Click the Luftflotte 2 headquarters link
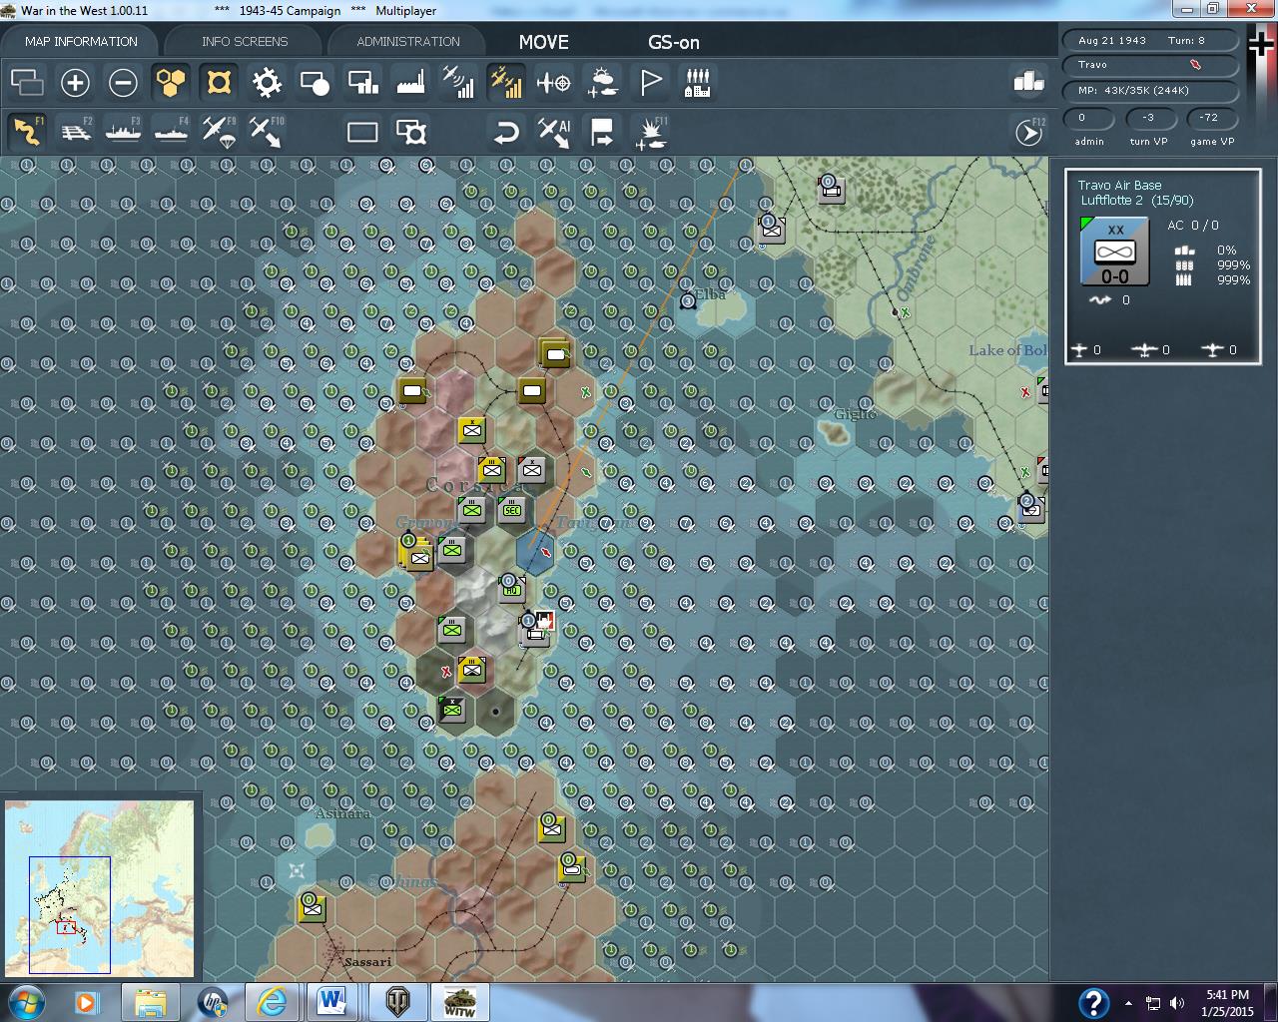Viewport: 1278px width, 1022px height. pos(1111,200)
